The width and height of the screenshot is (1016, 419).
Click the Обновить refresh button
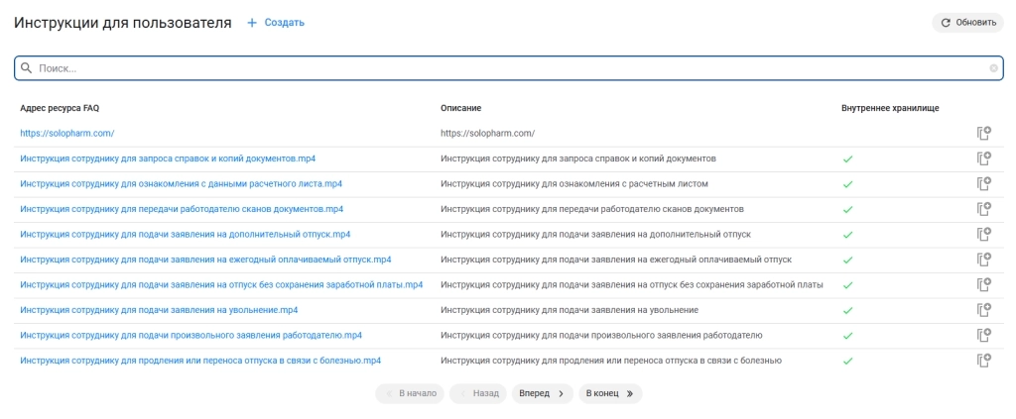(x=968, y=23)
